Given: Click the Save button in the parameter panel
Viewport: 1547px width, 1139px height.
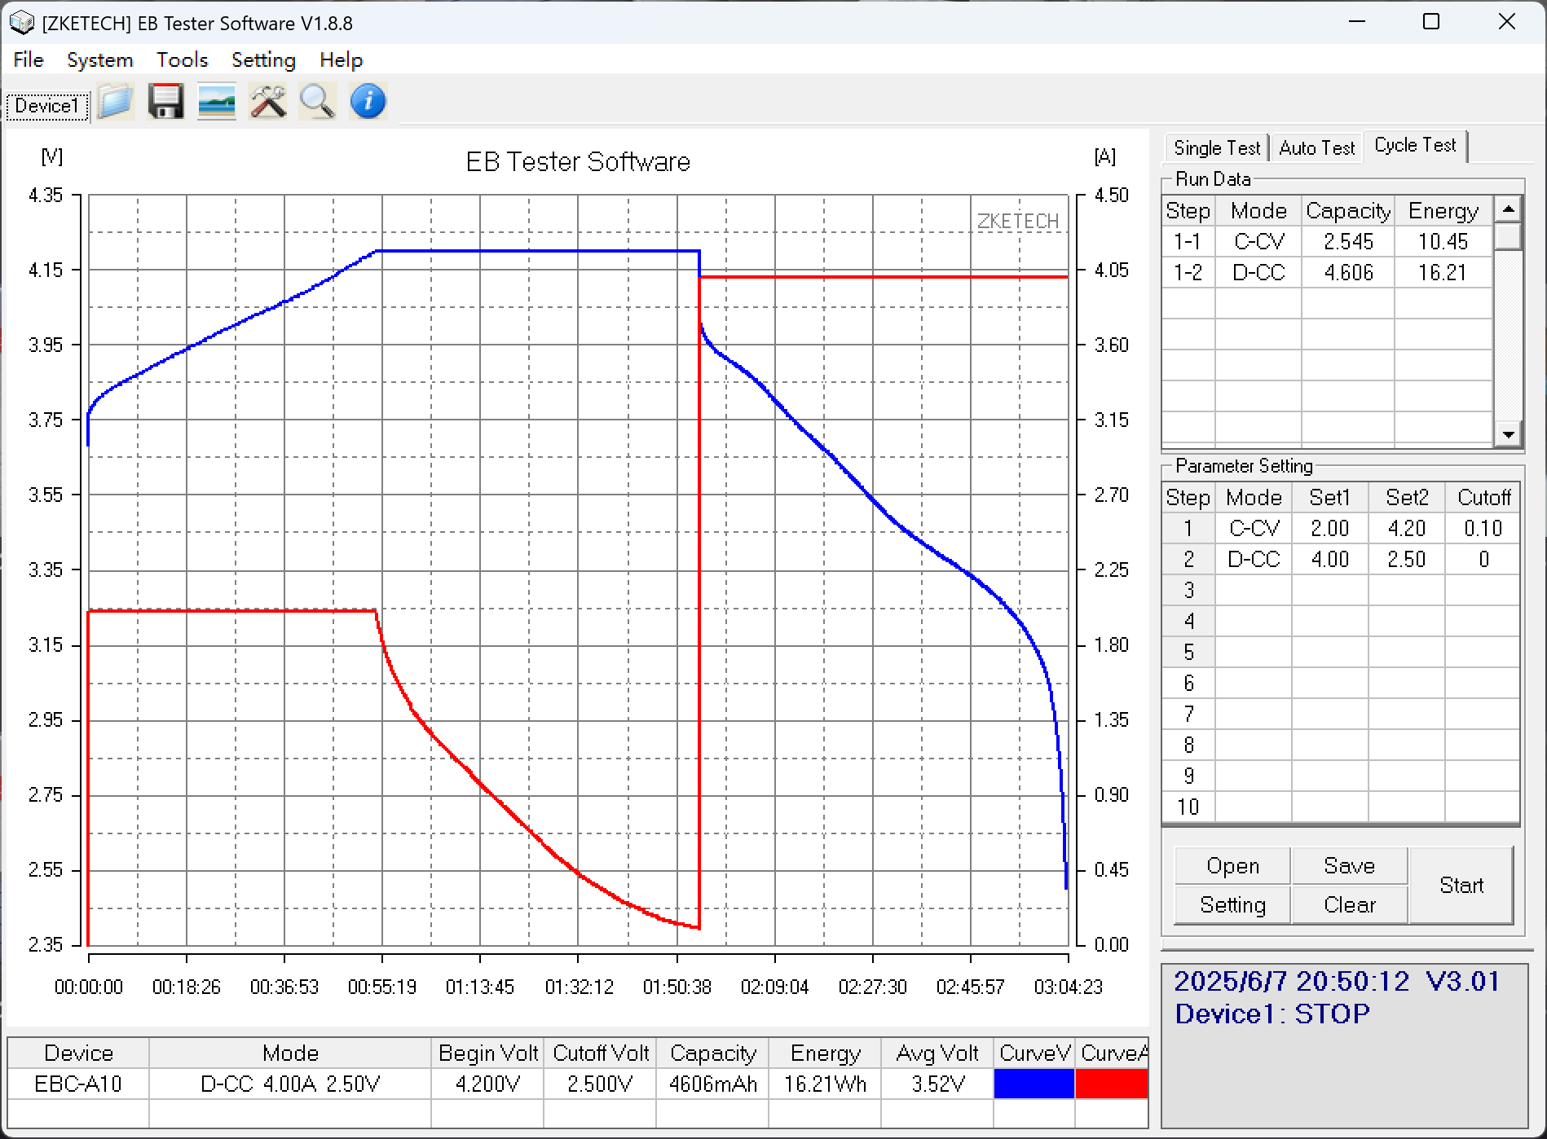Looking at the screenshot, I should click(1350, 866).
